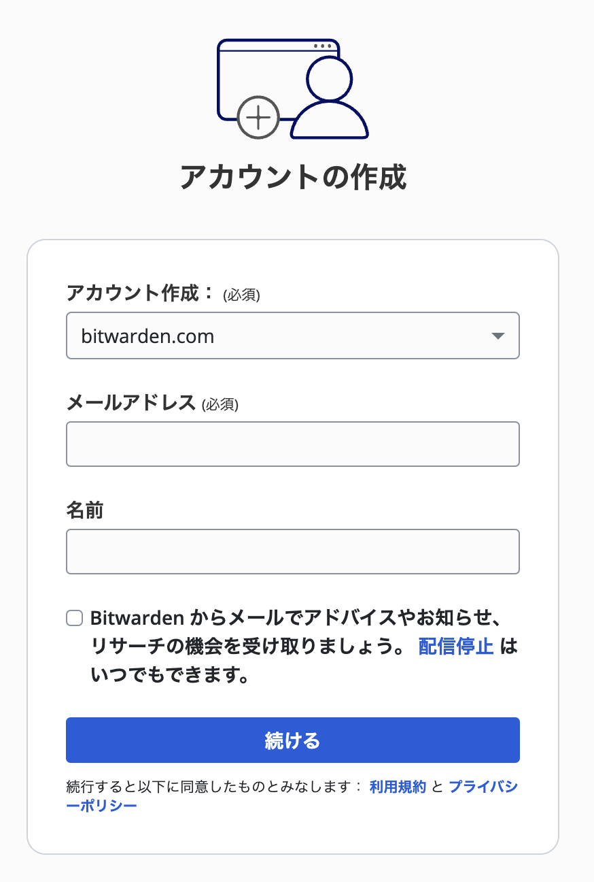Open the 利用規約 terms link
Viewport: 594px width, 882px height.
(397, 786)
